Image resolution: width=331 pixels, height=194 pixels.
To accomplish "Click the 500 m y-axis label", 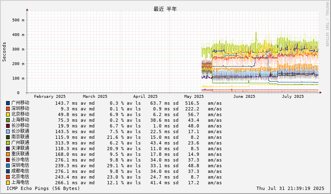I will [x=18, y=20].
